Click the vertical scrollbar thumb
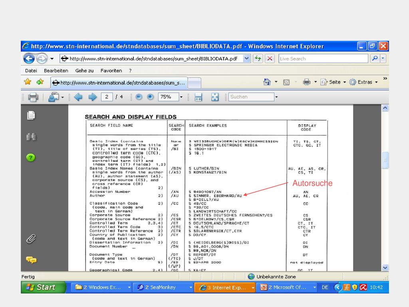Screen dimensions: 409x307 (385, 160)
